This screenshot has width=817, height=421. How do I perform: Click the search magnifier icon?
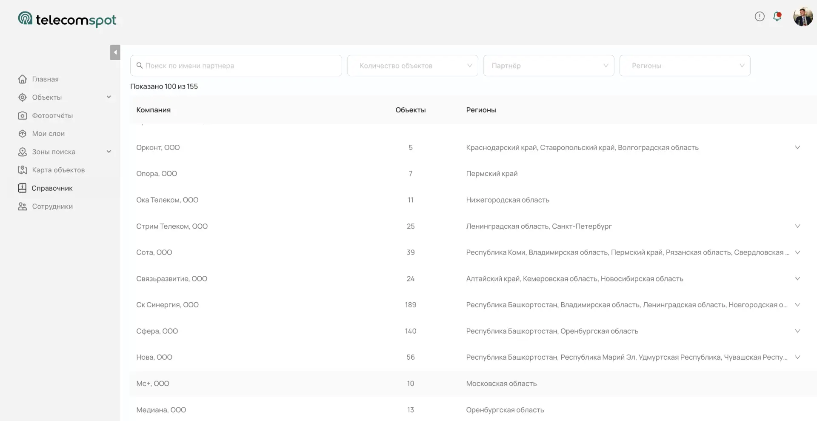(140, 66)
